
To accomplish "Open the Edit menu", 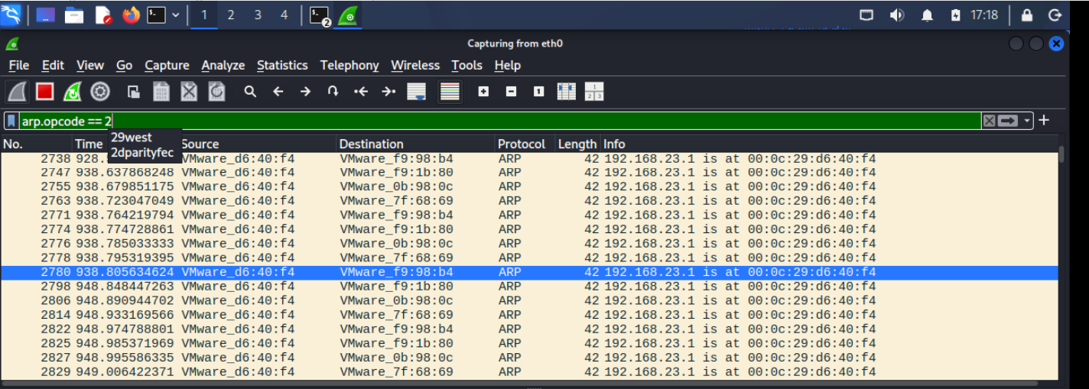I will pos(53,65).
